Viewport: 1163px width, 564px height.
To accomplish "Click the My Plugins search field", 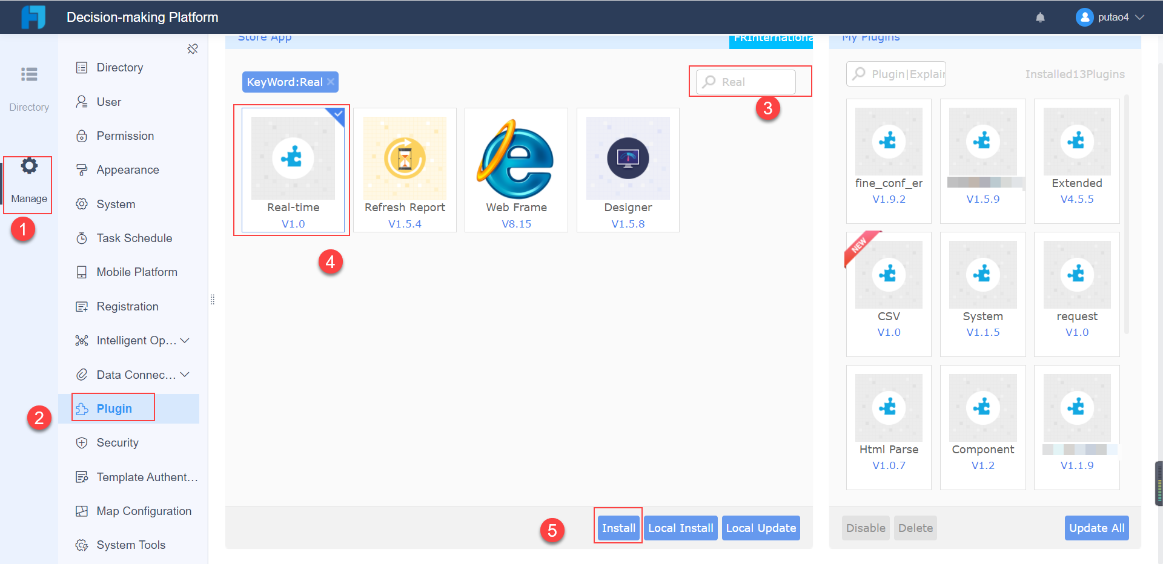I will [896, 74].
